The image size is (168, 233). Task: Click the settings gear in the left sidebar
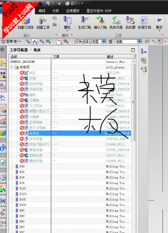(2, 49)
